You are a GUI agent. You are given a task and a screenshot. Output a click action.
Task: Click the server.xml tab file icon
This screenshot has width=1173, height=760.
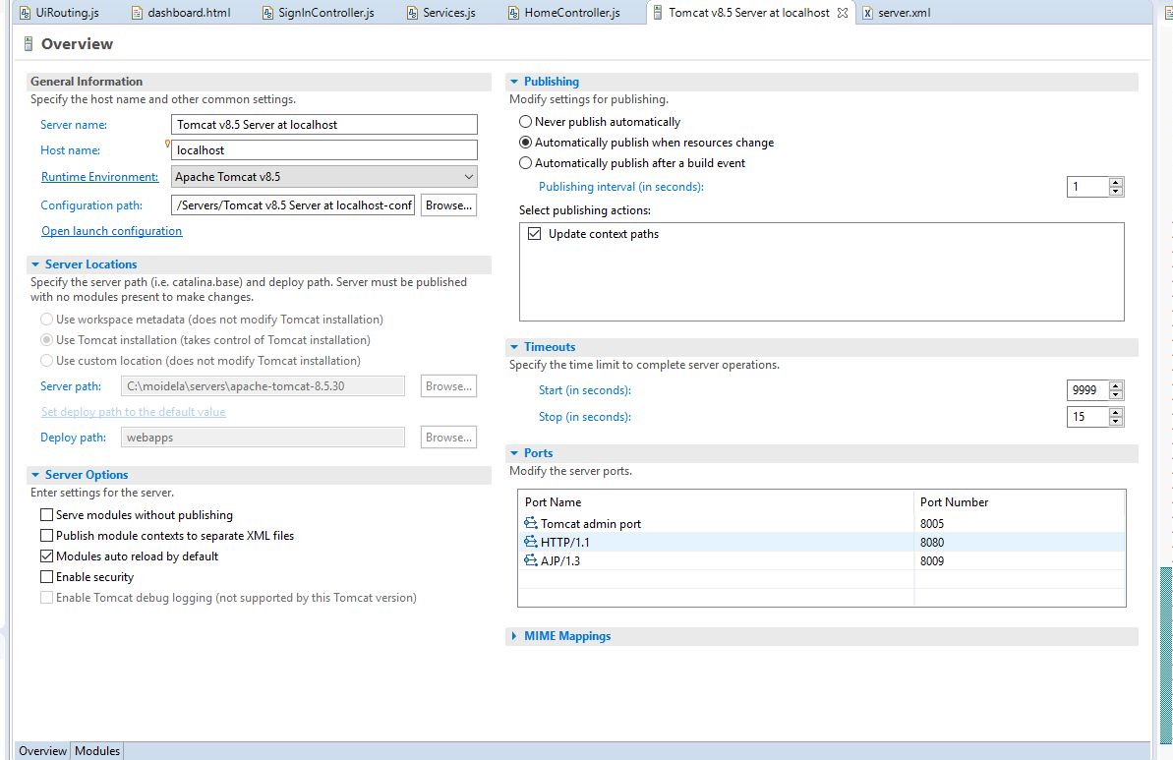(x=868, y=13)
